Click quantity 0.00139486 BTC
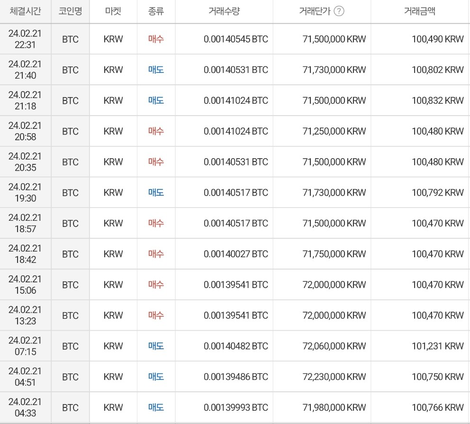Viewport: 470px width, 424px height. pyautogui.click(x=235, y=377)
